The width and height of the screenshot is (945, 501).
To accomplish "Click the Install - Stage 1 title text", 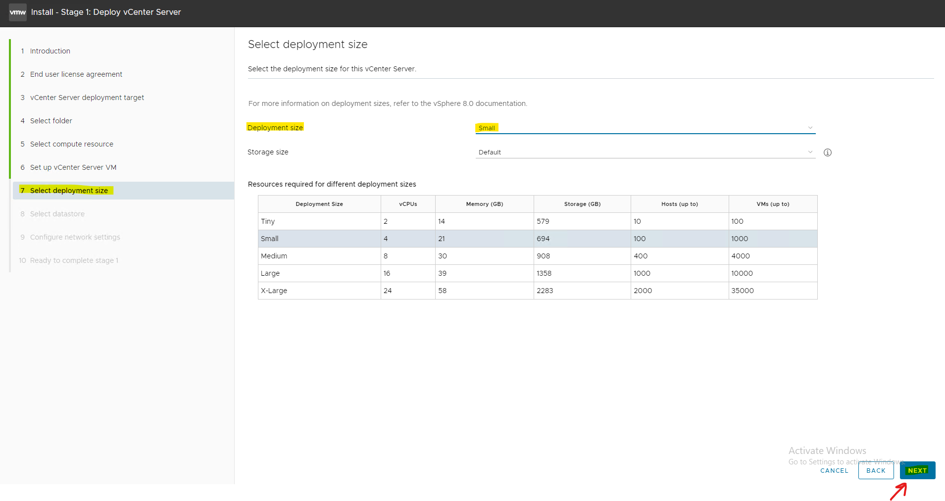I will pyautogui.click(x=106, y=12).
